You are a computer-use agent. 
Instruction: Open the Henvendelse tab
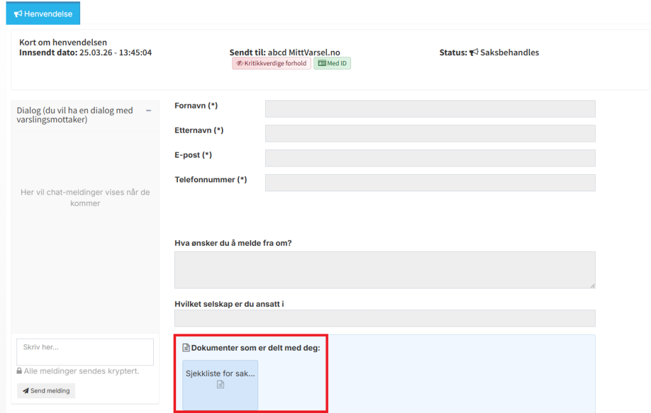tap(43, 13)
